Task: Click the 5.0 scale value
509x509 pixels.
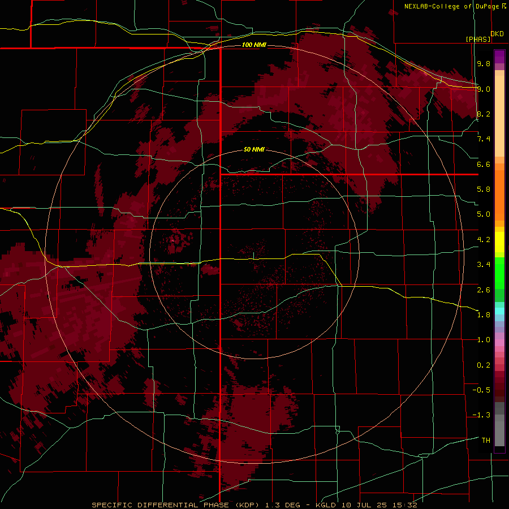Action: point(484,214)
